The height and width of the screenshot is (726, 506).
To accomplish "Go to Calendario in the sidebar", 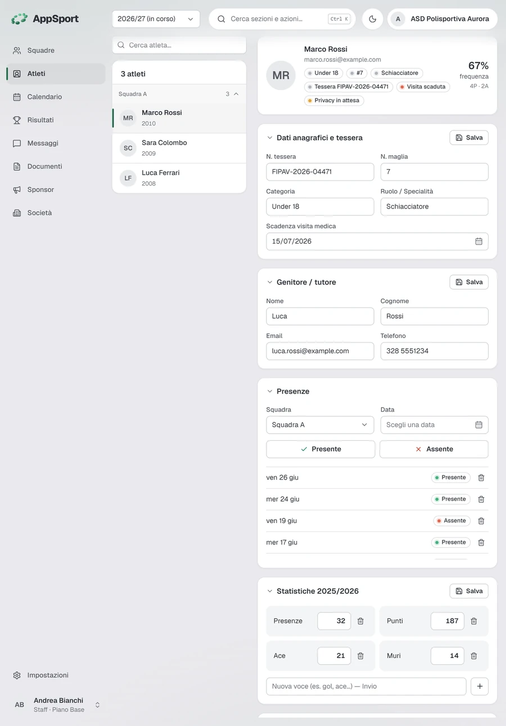I will point(56,97).
